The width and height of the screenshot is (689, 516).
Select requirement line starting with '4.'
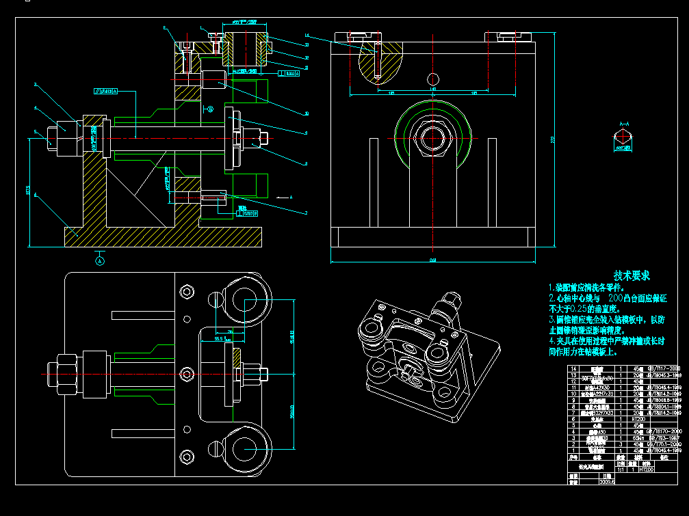click(607, 341)
